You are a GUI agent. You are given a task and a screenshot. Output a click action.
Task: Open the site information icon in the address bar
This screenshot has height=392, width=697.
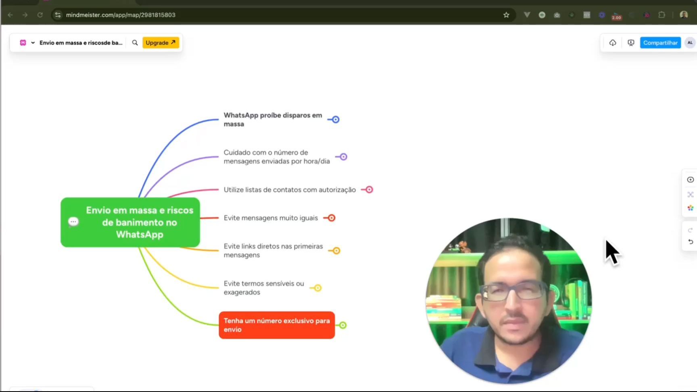click(x=58, y=15)
